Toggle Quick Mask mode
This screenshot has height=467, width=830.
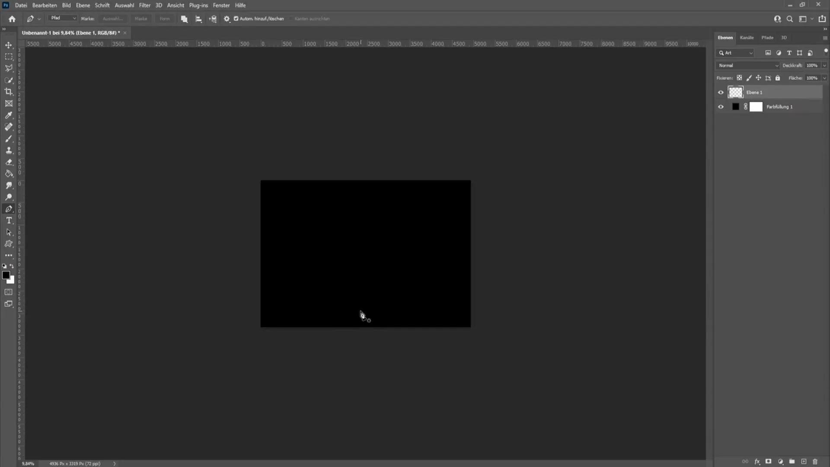9,292
